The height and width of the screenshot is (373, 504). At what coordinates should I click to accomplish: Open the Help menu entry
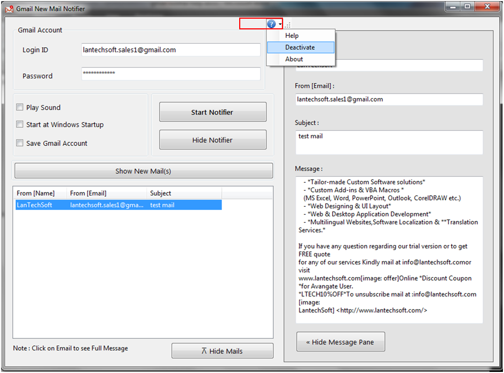(301, 35)
